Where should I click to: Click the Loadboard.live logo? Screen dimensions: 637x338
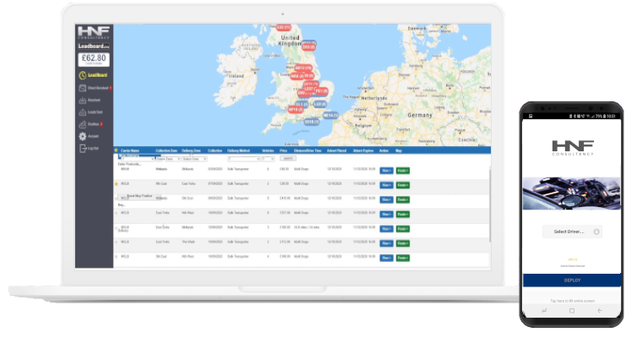pos(94,46)
